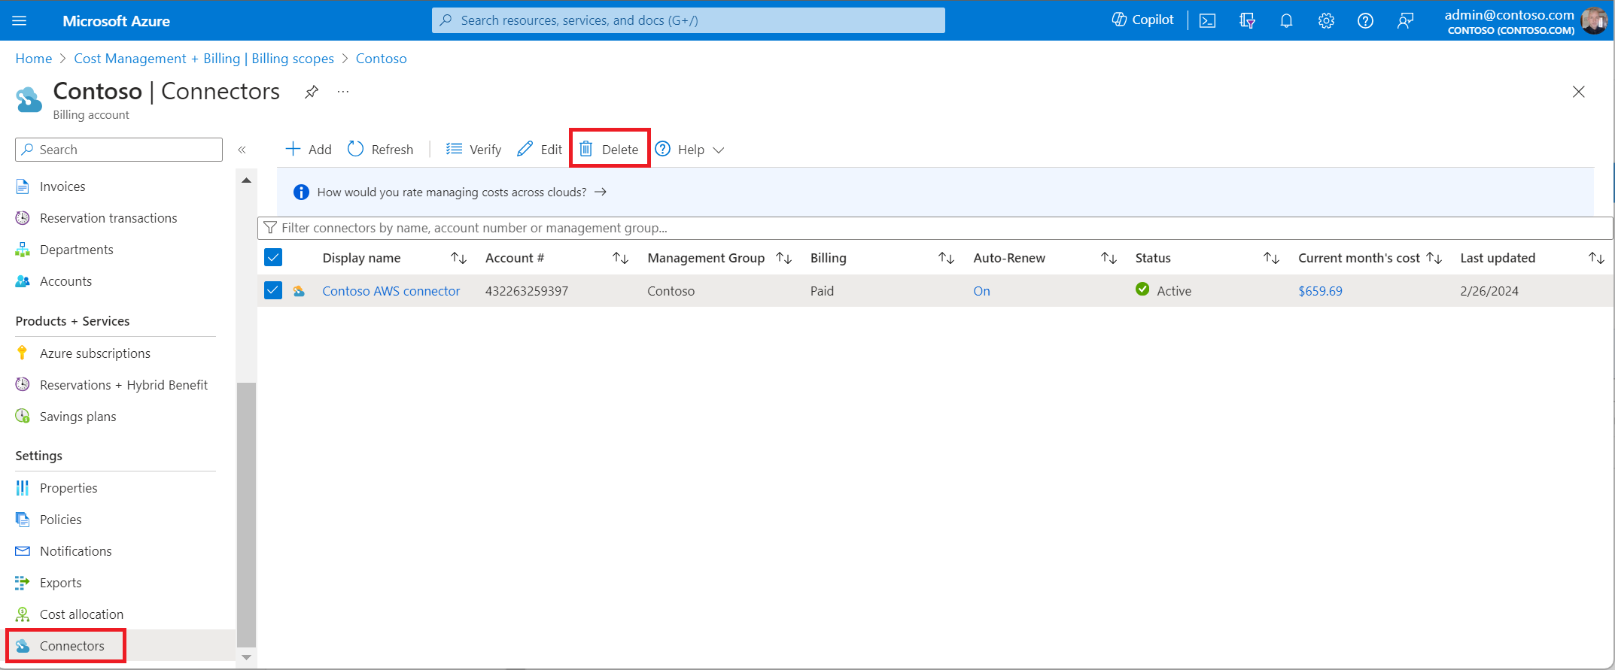Open the $659.69 current month cost

pyautogui.click(x=1320, y=291)
